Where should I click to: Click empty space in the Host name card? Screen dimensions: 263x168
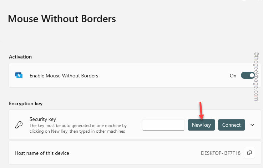click(134, 153)
